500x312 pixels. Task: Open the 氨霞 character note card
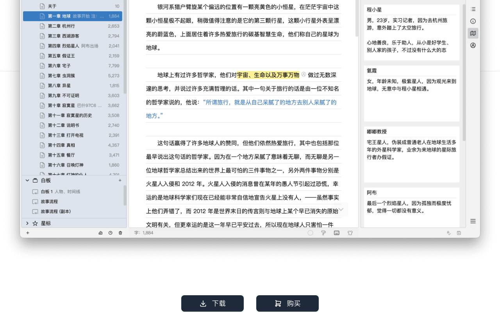pos(412,94)
